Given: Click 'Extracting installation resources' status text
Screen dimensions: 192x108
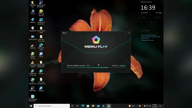Looking at the screenshot, I should coord(76,66).
